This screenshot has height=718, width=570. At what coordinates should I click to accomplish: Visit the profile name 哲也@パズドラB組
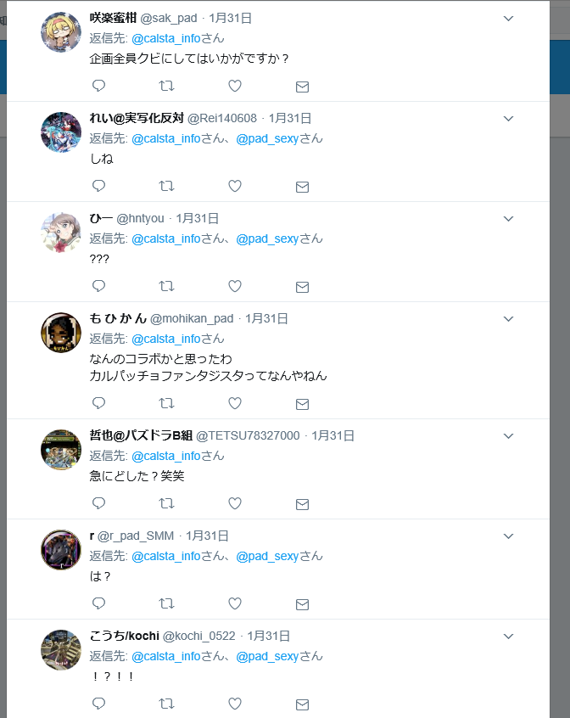(x=141, y=435)
